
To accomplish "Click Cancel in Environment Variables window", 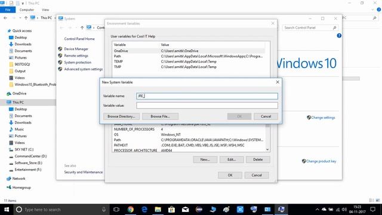I will pos(257,175).
